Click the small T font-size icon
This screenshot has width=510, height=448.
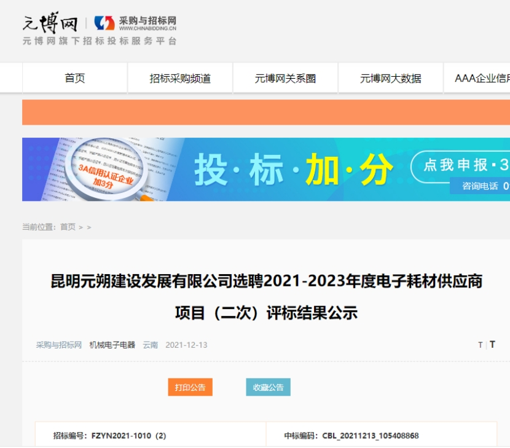tap(481, 345)
